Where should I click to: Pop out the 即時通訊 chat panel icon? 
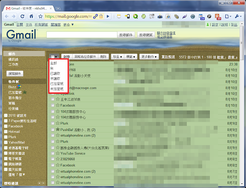(40, 183)
